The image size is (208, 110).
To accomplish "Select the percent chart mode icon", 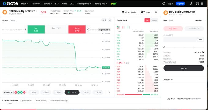I will pyautogui.click(x=102, y=20).
